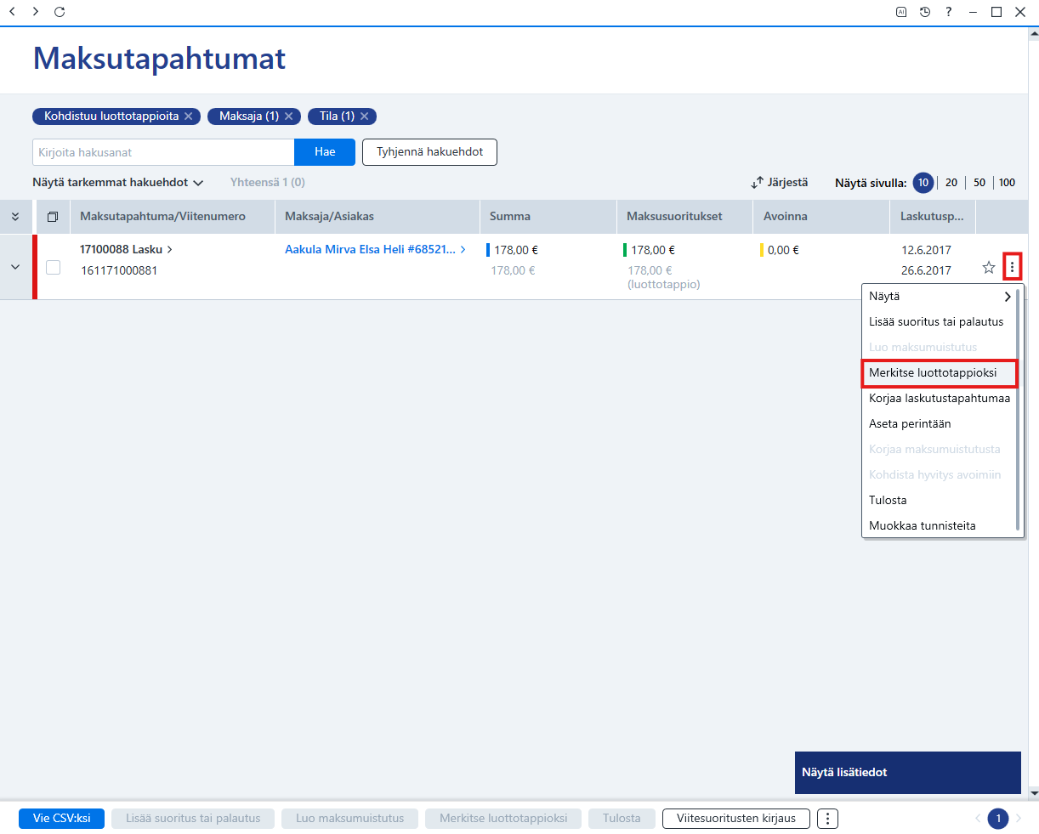Remove the Tila (1) filter chip

365,116
